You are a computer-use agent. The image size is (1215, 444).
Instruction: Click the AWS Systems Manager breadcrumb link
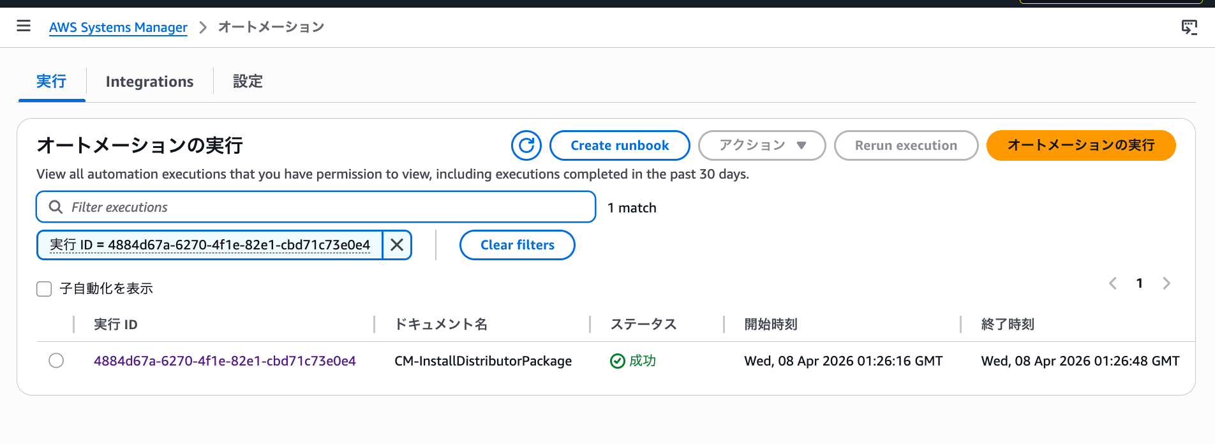118,27
